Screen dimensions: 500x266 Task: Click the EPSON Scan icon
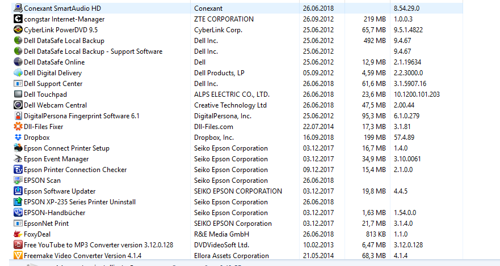(x=18, y=180)
